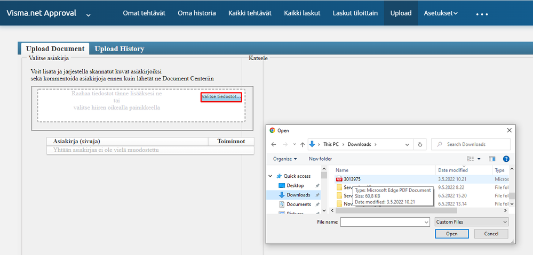Screen dimensions: 533x255
Task: Click the file list scroll up arrow
Action: (512, 169)
